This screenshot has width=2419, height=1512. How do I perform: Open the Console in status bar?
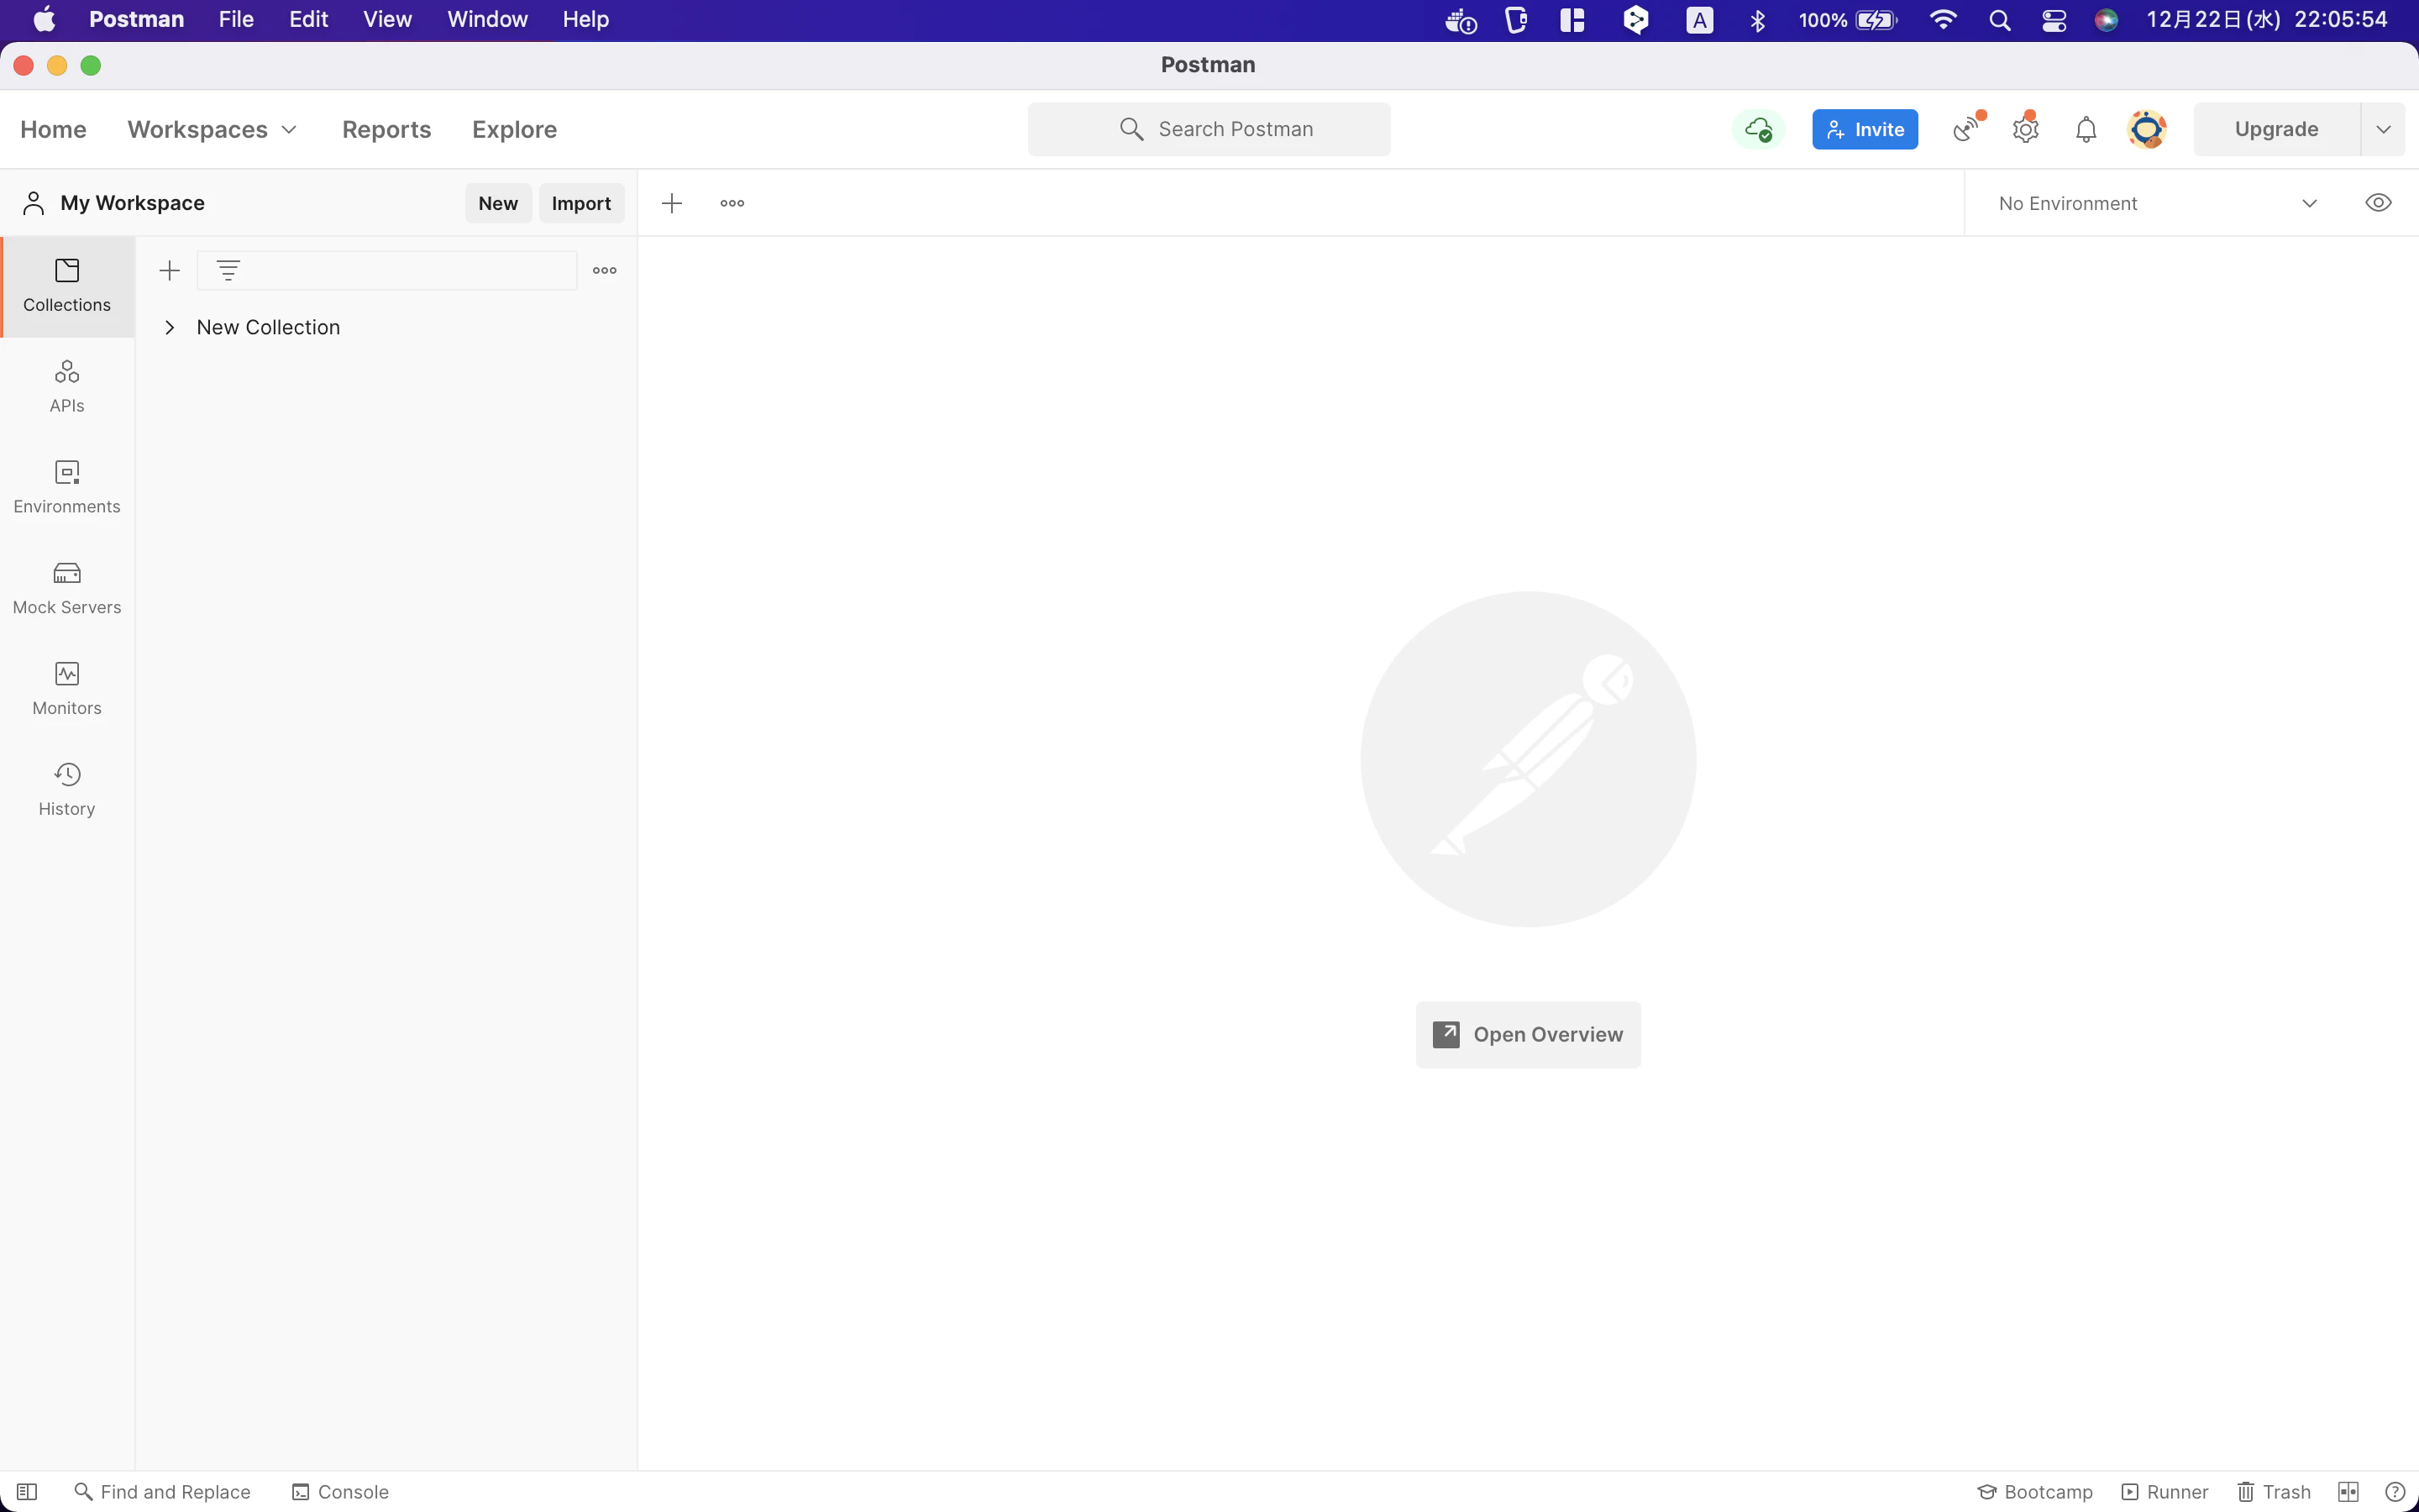[x=340, y=1491]
